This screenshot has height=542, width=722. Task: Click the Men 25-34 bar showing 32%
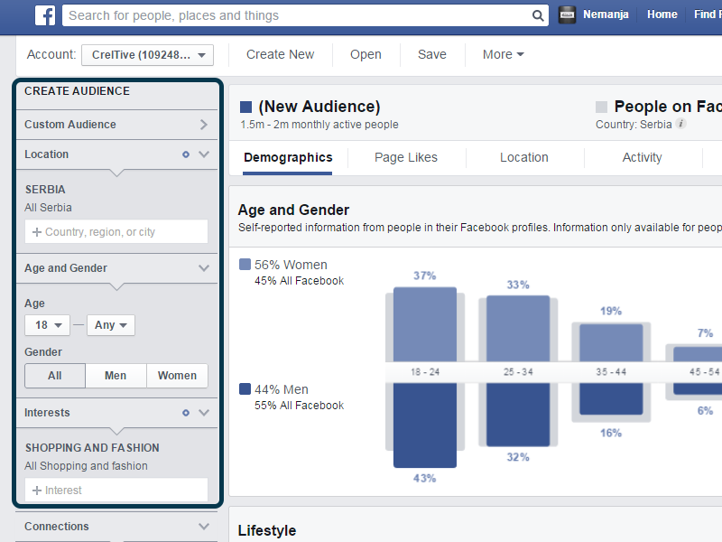pyautogui.click(x=518, y=415)
